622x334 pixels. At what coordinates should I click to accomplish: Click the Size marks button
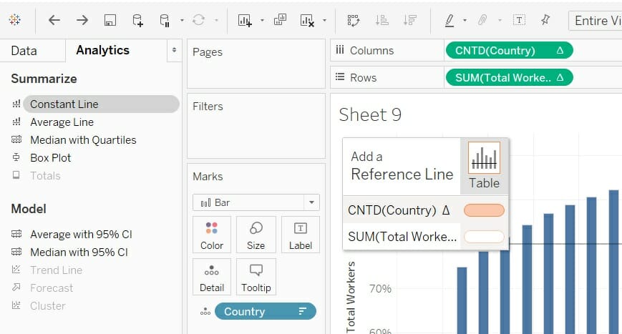point(256,235)
